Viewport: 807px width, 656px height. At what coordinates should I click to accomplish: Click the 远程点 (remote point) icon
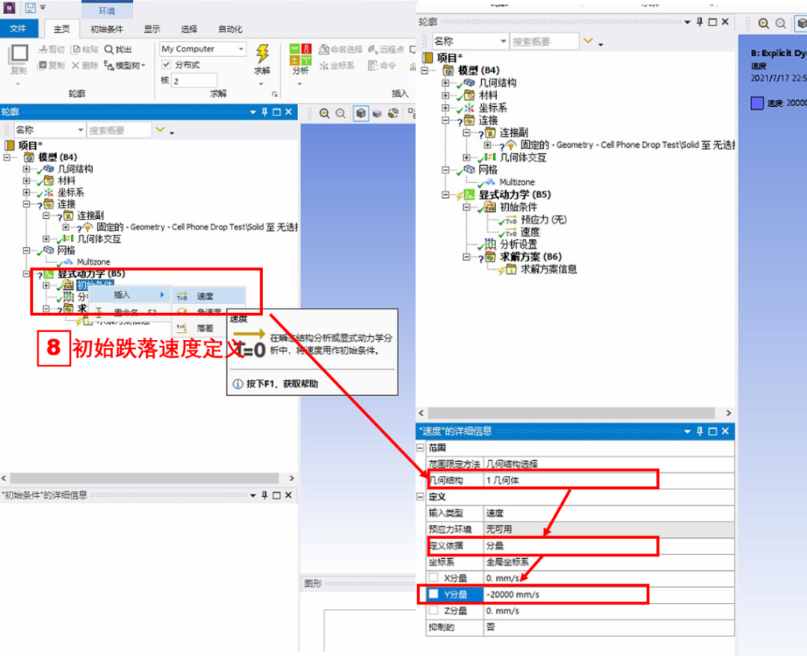point(373,49)
